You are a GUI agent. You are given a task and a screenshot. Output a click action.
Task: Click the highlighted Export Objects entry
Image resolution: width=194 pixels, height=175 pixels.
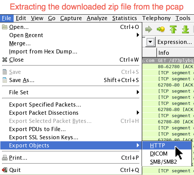pyautogui.click(x=71, y=145)
